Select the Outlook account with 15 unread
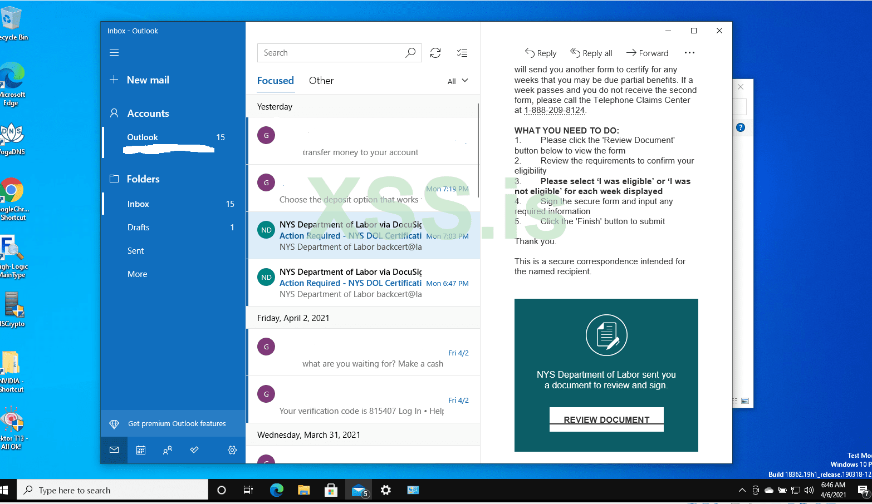 click(x=174, y=141)
